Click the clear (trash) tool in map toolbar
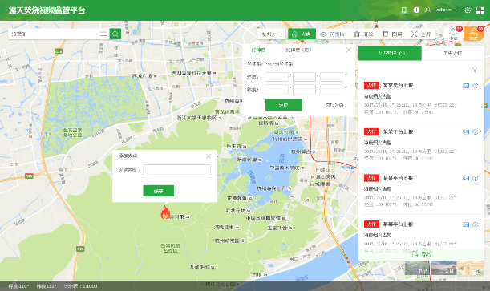This screenshot has height=291, width=490. click(363, 34)
